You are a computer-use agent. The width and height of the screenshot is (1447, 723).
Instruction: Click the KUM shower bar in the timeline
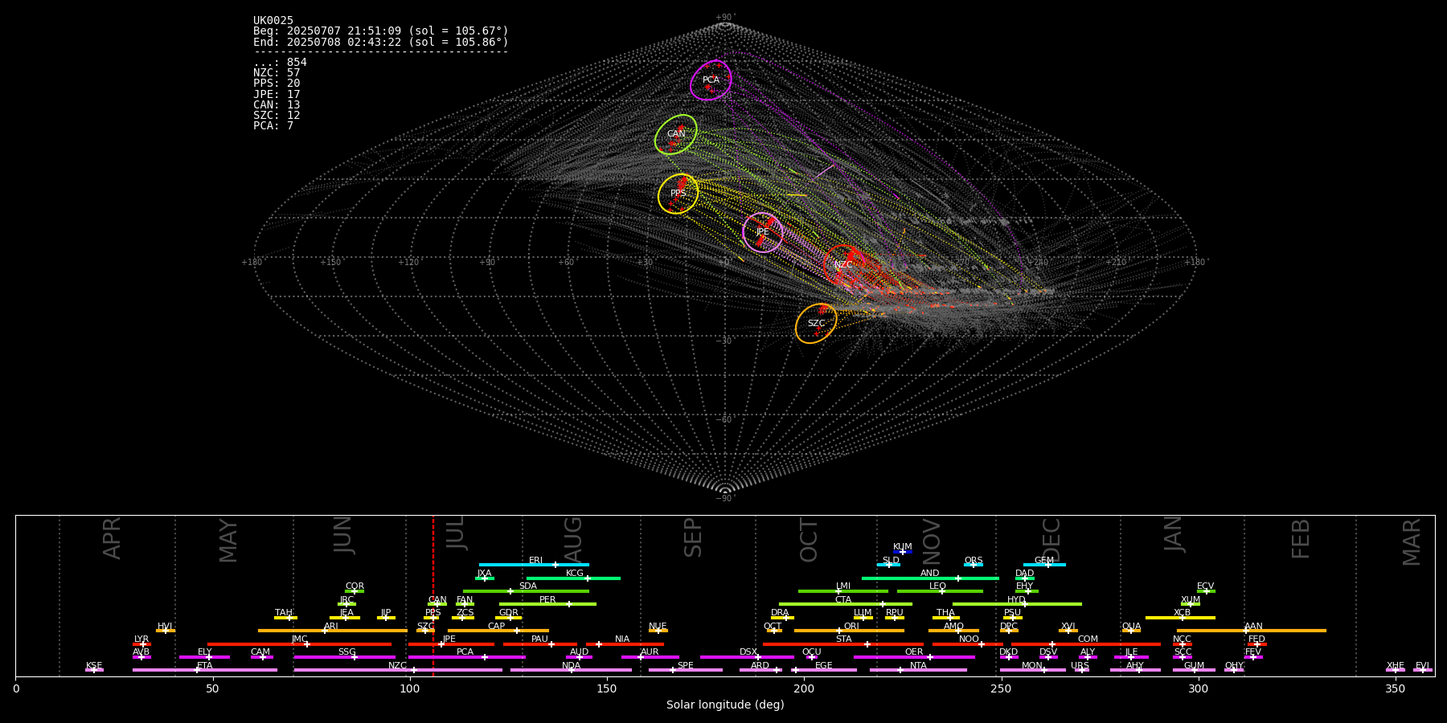903,551
